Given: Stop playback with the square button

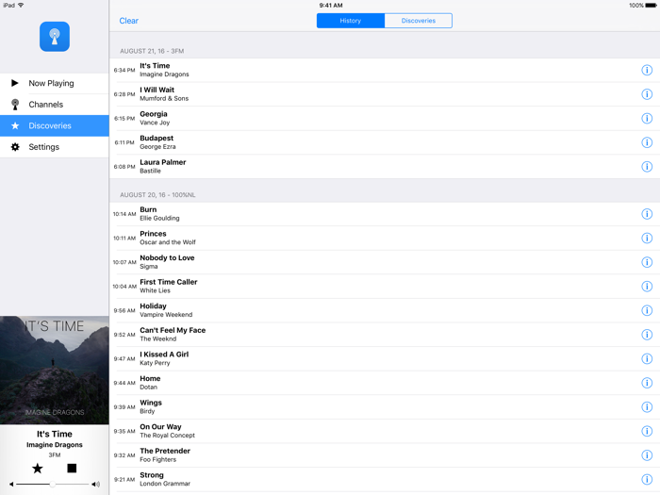Looking at the screenshot, I should (72, 468).
